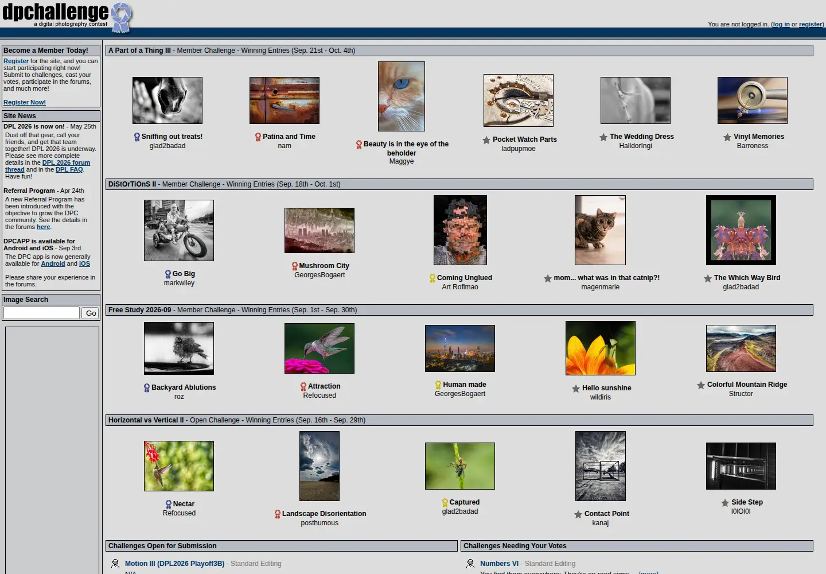Open Motion III (DPL2026 Playoff3B) link
This screenshot has width=826, height=574.
(x=174, y=564)
